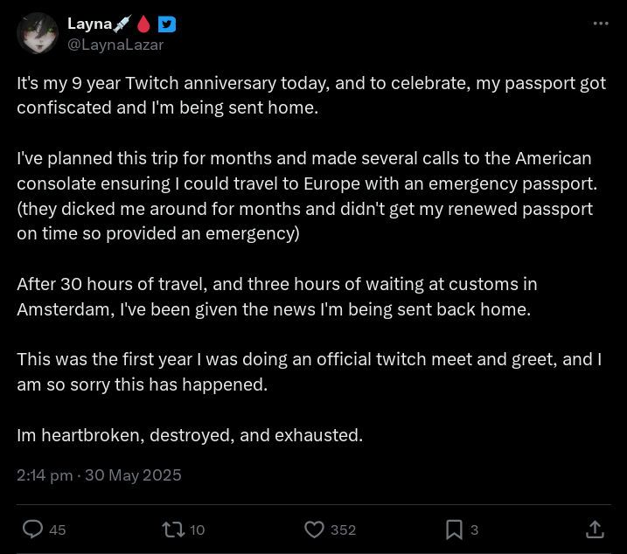Screen dimensions: 627x554
Task: Reply using the speech bubble icon
Action: coord(33,529)
